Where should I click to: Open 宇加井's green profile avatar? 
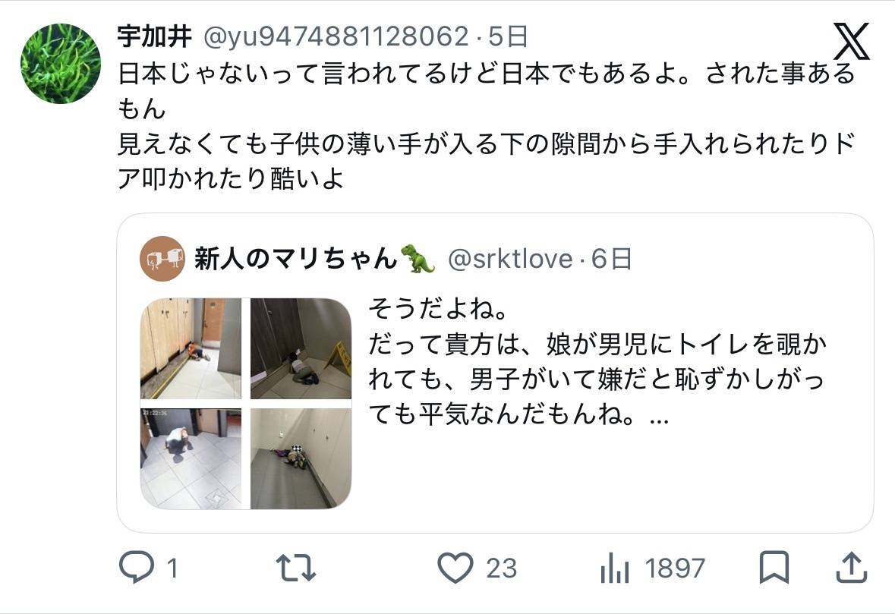pyautogui.click(x=61, y=63)
